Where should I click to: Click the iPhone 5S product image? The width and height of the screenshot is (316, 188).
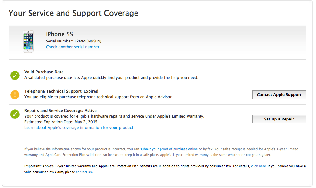click(28, 42)
